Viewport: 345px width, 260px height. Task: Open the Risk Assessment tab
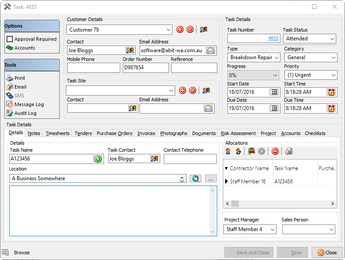tap(238, 133)
